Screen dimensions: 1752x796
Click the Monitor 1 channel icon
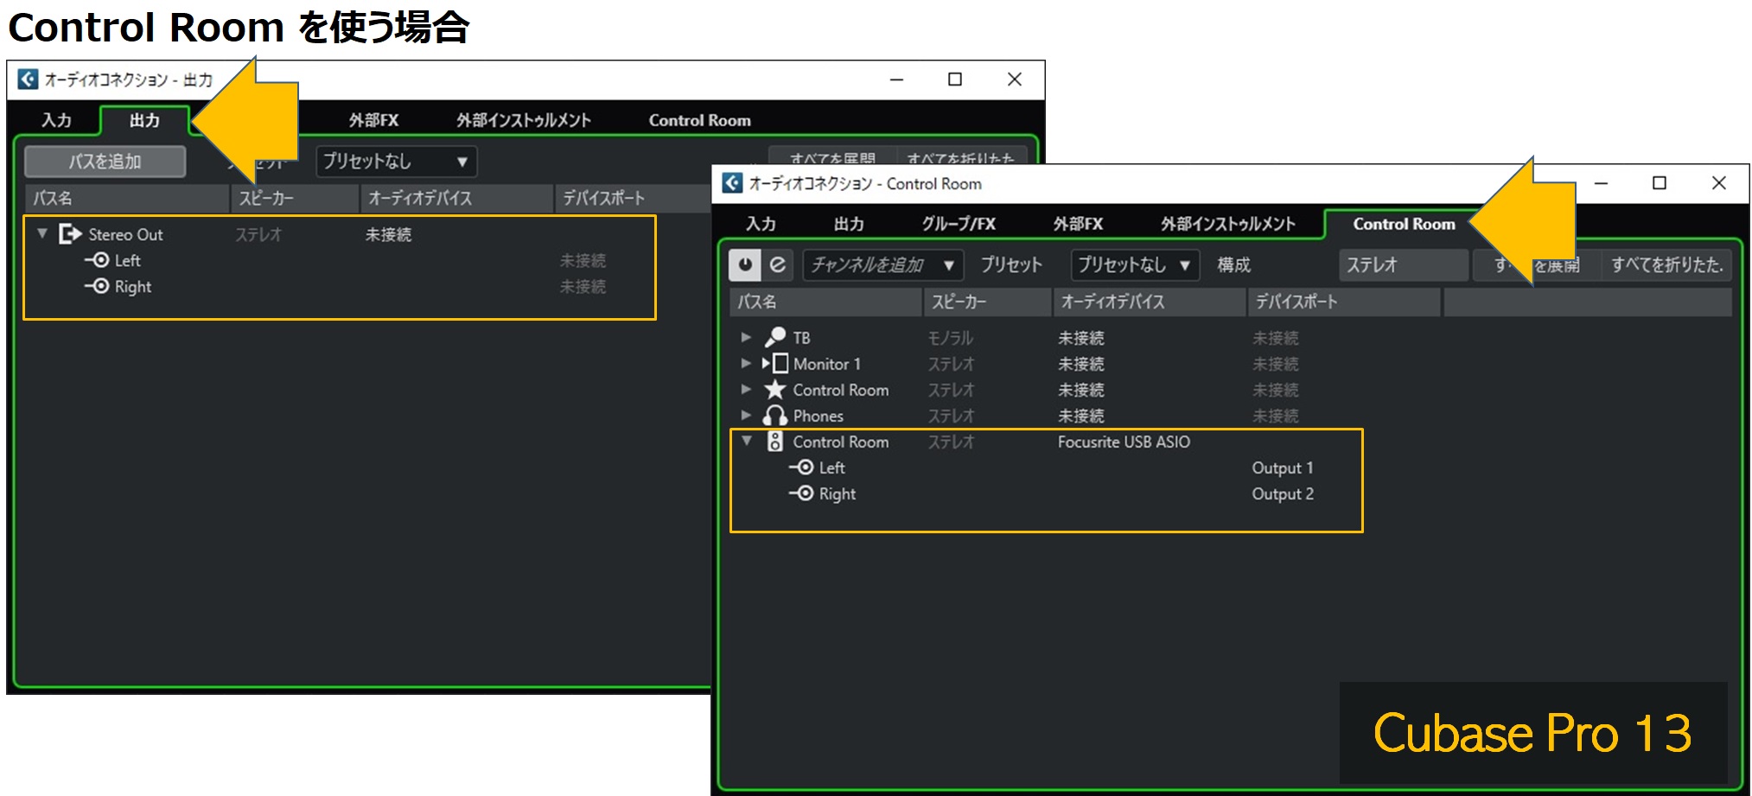click(775, 363)
